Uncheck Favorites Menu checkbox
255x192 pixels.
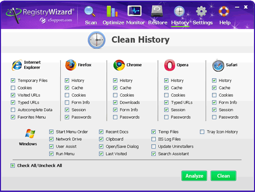(x=13, y=117)
